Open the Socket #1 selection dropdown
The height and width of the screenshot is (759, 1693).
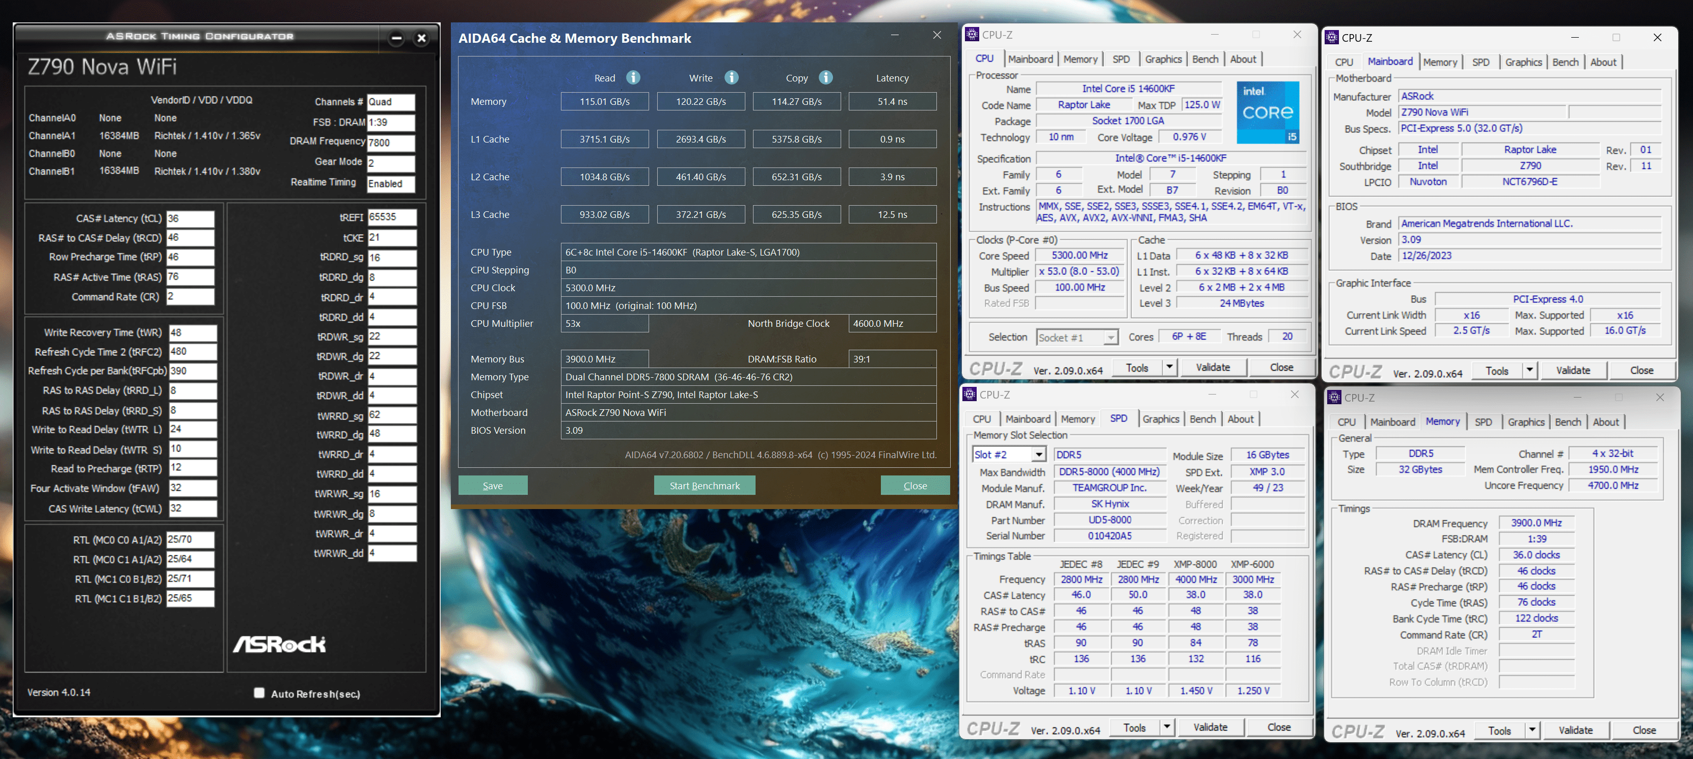click(1110, 338)
